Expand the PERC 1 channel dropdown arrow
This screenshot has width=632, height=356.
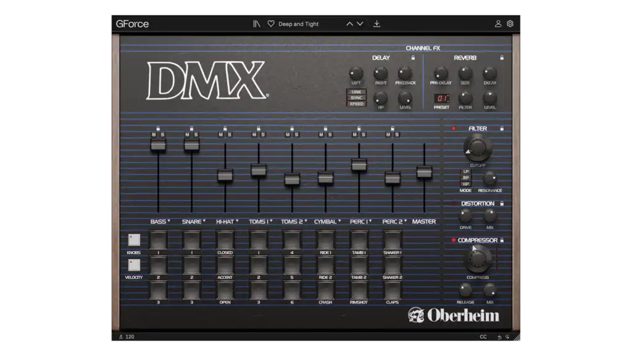(370, 221)
